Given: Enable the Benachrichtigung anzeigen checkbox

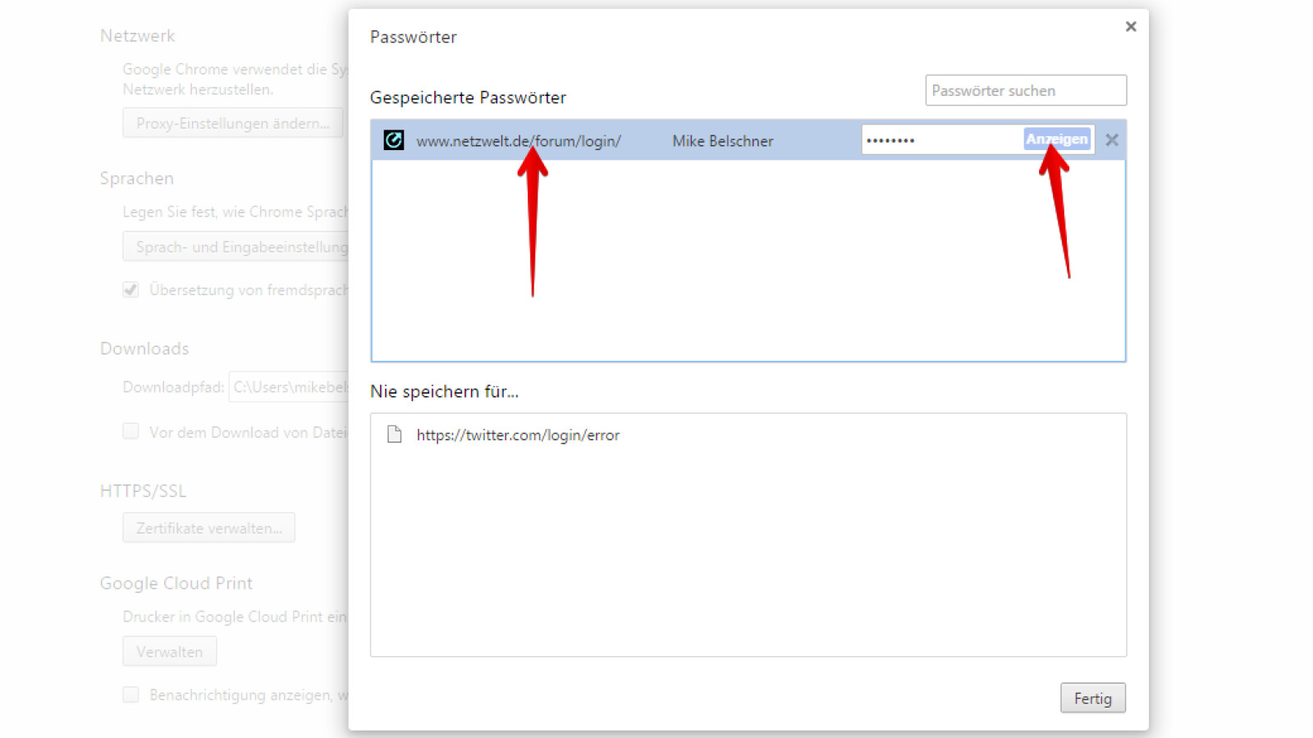Looking at the screenshot, I should click(x=130, y=695).
